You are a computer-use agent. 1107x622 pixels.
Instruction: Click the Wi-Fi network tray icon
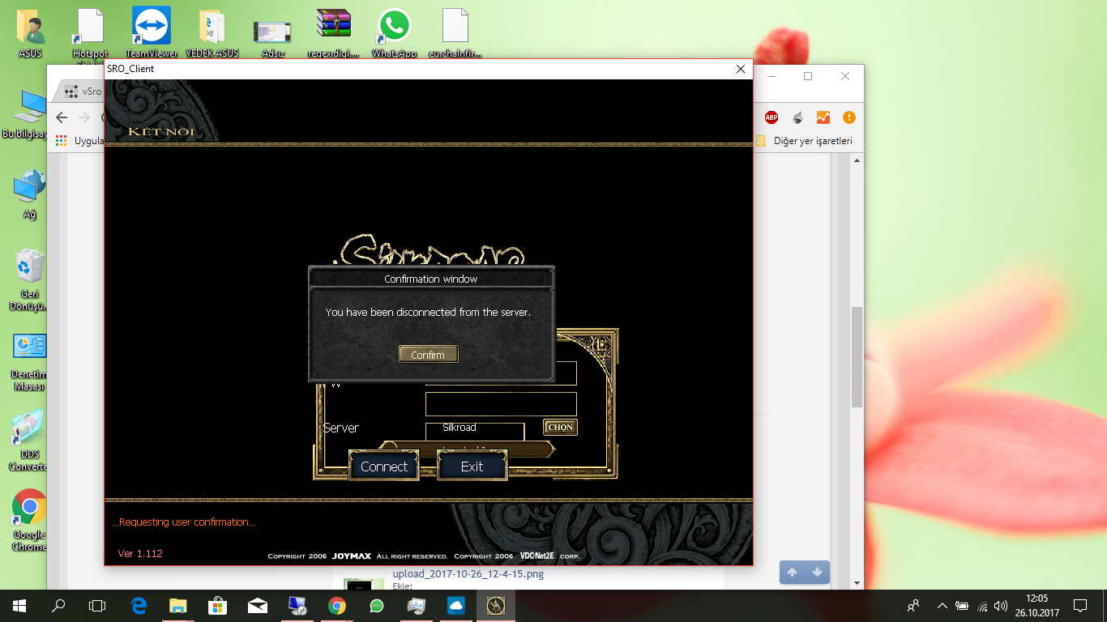coord(983,605)
